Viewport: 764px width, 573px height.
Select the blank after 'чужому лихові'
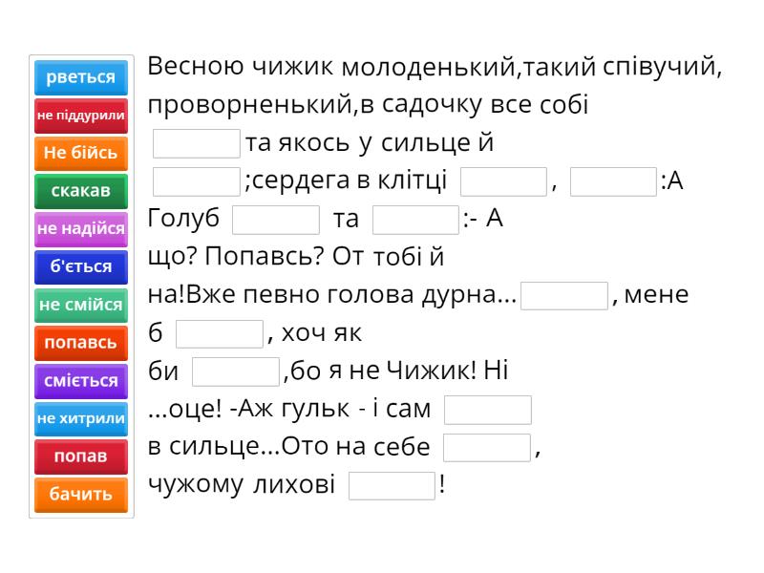[392, 485]
